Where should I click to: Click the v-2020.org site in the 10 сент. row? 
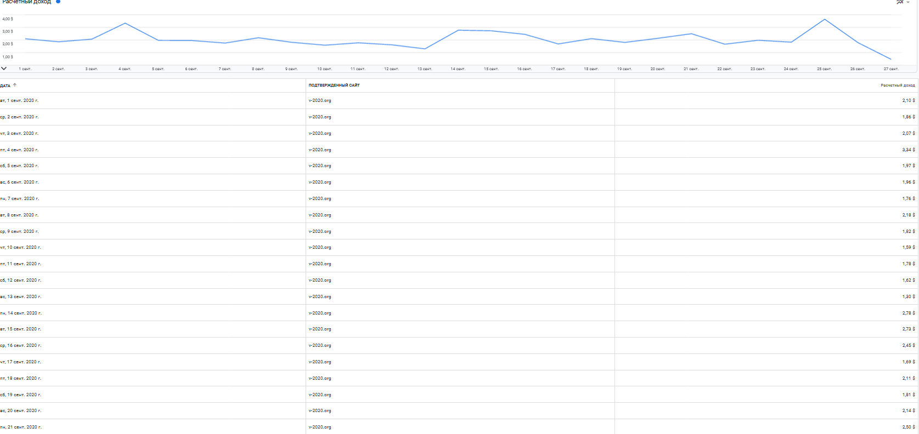320,248
